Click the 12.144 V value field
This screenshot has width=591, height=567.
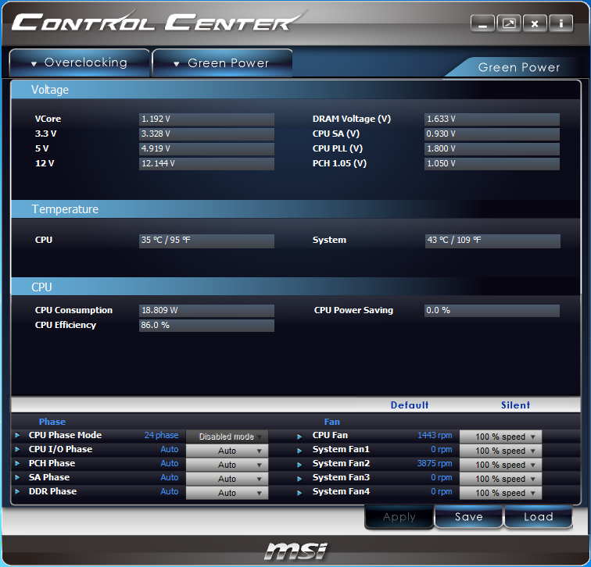point(206,164)
